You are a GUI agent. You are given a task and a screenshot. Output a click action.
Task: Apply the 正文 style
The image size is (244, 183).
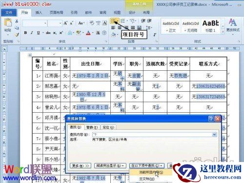coord(171,26)
